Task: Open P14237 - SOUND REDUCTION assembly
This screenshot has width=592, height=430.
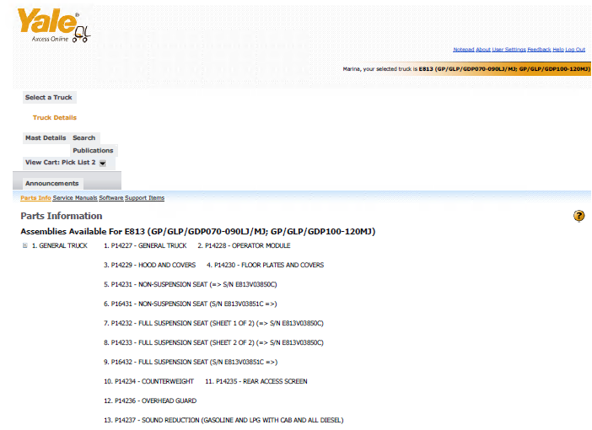Action: coord(223,420)
